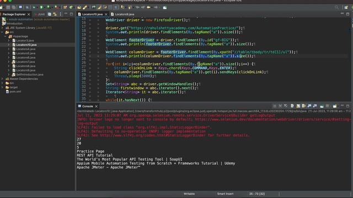353x198 pixels.
Task: Click Remove All Terminated Launches double-X icon
Action: 286,106
